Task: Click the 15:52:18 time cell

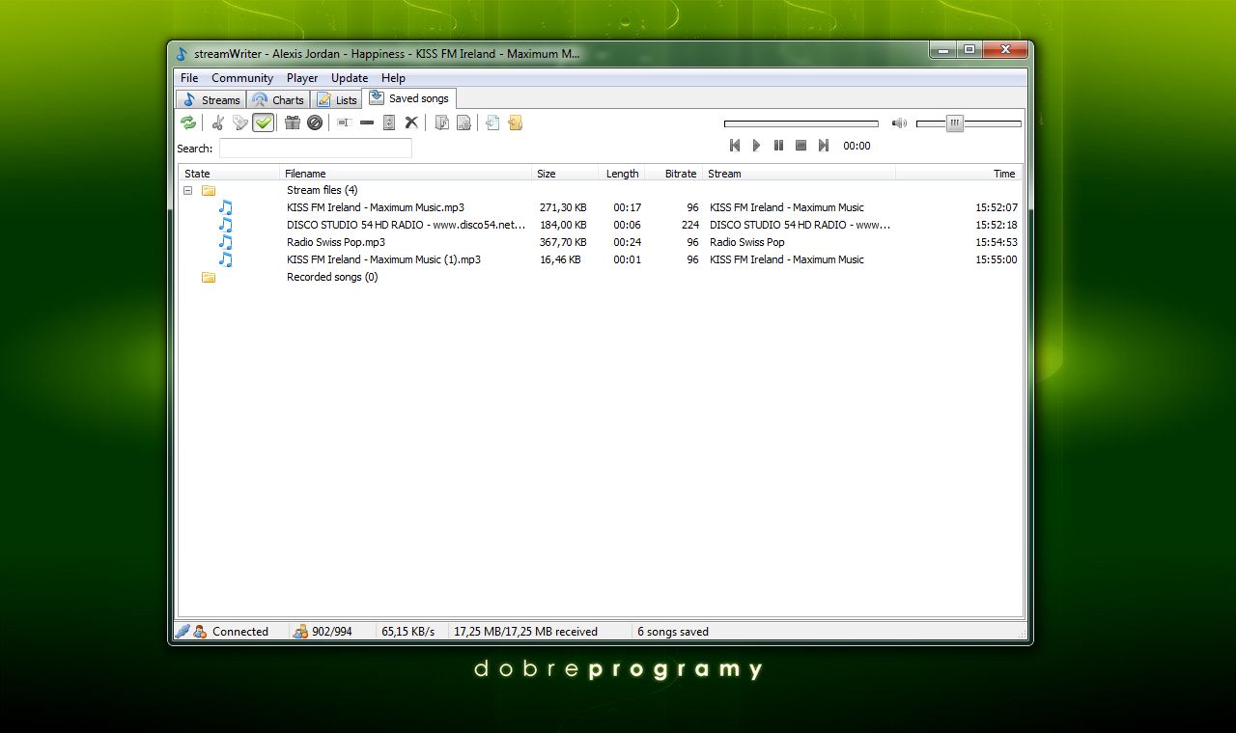Action: pyautogui.click(x=996, y=225)
